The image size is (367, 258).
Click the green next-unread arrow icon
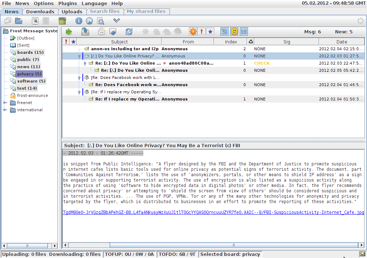(x=68, y=32)
